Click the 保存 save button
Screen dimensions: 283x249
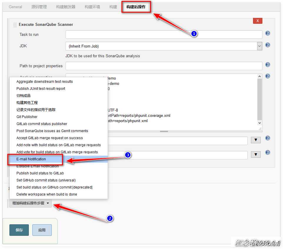pos(19,230)
